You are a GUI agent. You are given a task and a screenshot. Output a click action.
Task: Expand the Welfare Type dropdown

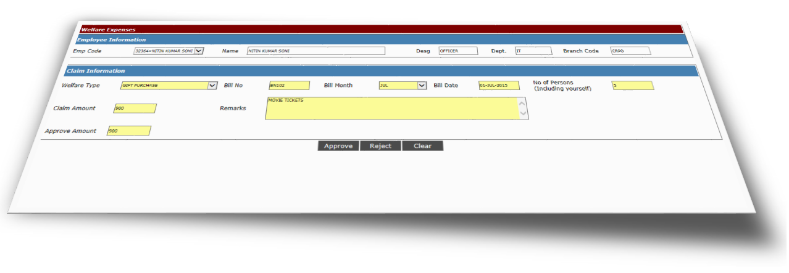point(212,86)
